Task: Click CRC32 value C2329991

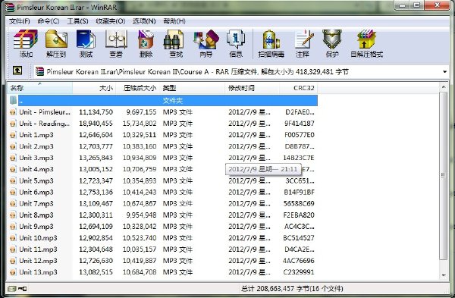Action: coord(299,272)
